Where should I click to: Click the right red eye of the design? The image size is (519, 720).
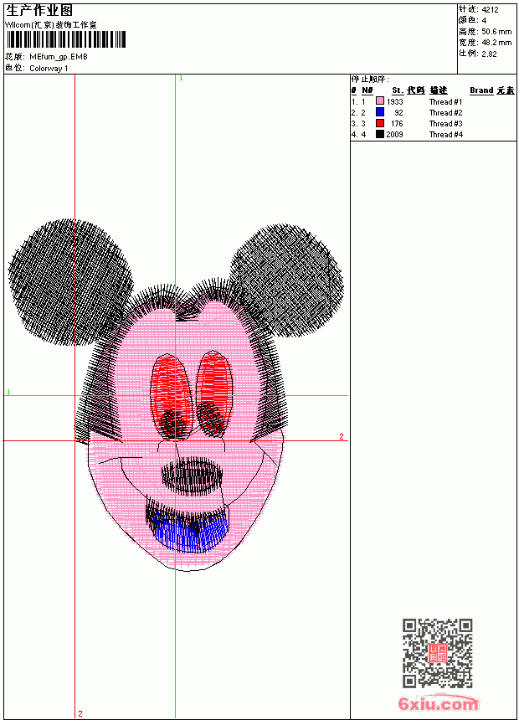[213, 393]
